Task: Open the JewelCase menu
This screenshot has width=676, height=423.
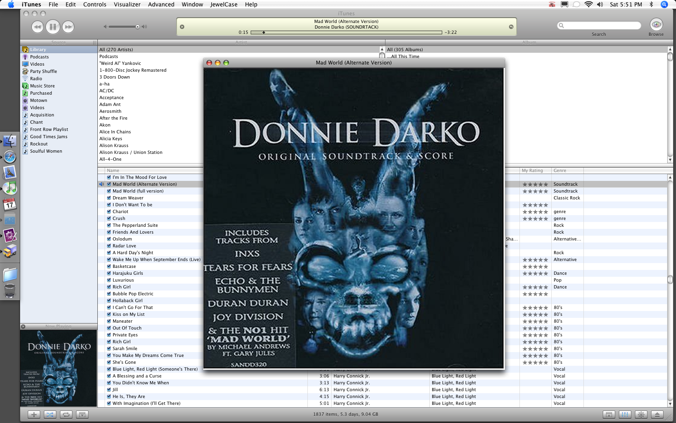Action: [x=224, y=4]
